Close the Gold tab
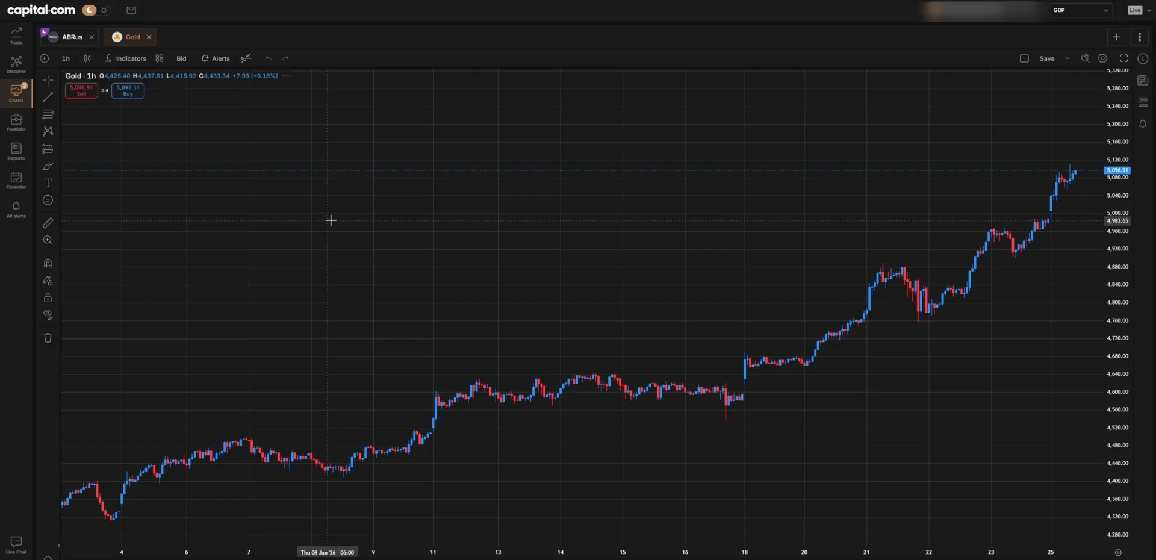The width and height of the screenshot is (1156, 560). [x=149, y=37]
